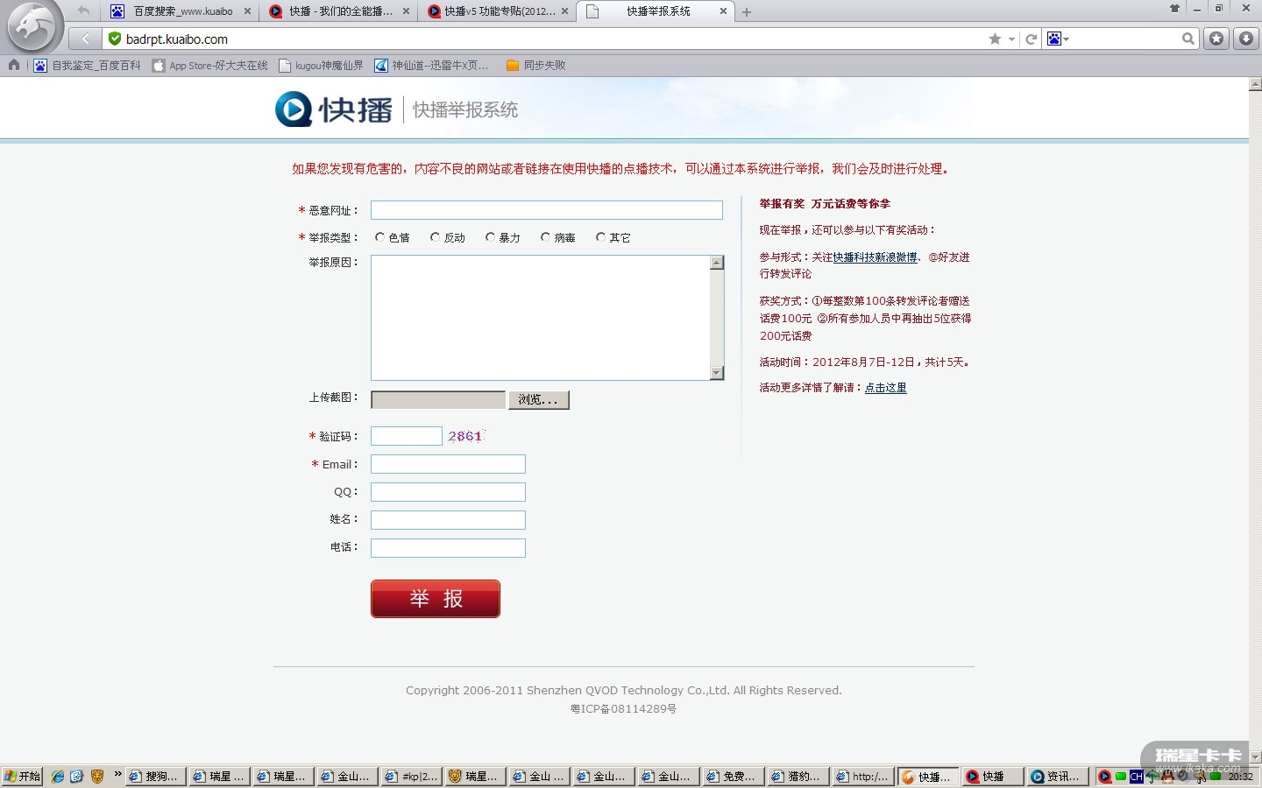Screen dimensions: 1262x788
Task: Bookmark this page with the star icon
Action: (995, 39)
